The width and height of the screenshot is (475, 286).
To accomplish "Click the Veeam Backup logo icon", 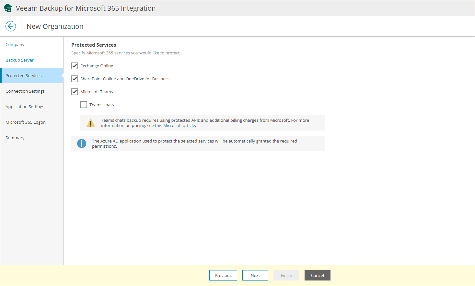I will pyautogui.click(x=8, y=8).
